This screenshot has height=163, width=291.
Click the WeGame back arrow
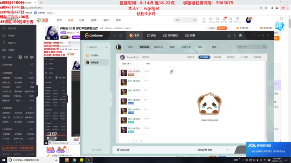click(x=115, y=35)
